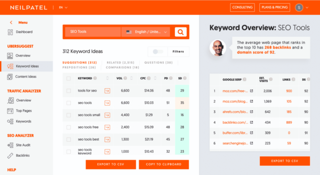Select the Keyword Ideas sidebar icon
Image resolution: width=320 pixels, height=175 pixels.
pyautogui.click(x=10, y=66)
